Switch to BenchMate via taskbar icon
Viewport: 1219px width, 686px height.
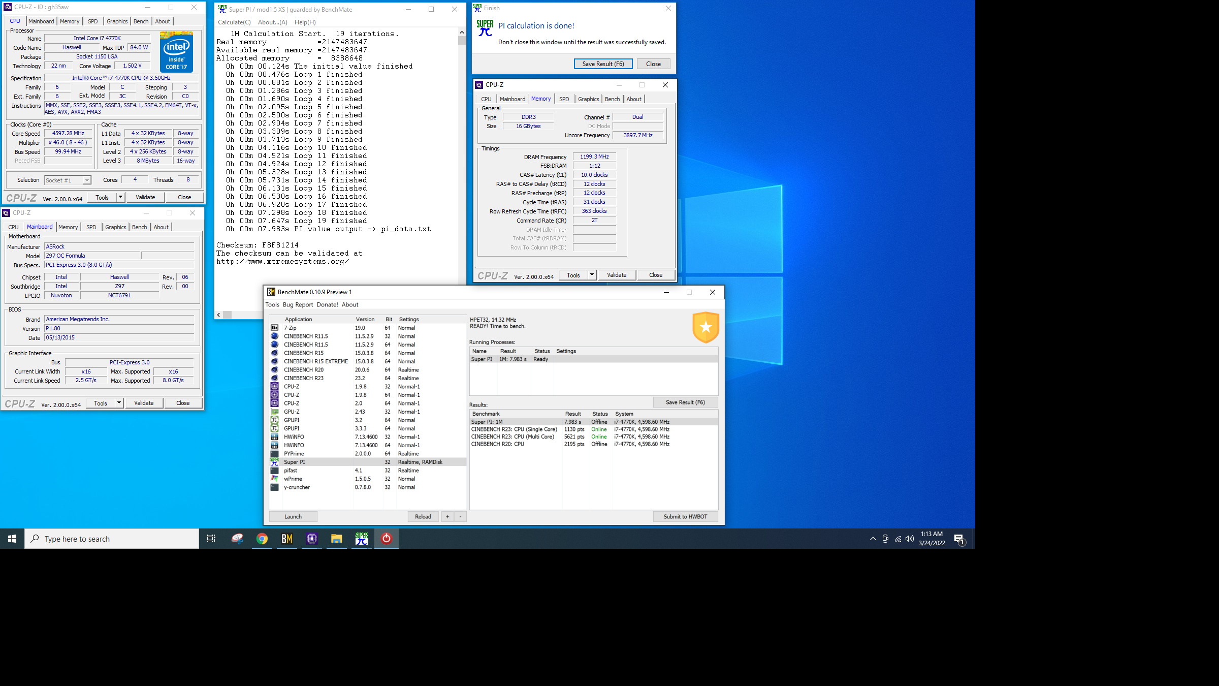click(287, 539)
